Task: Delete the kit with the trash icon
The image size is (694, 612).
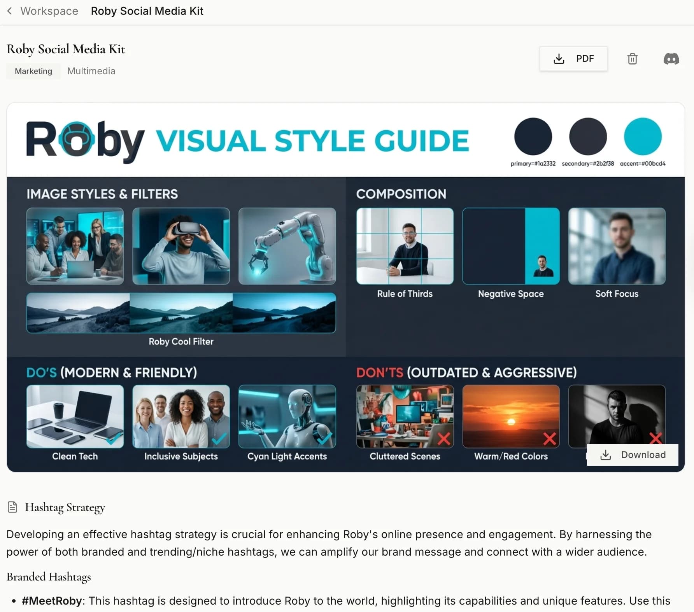Action: [x=632, y=59]
